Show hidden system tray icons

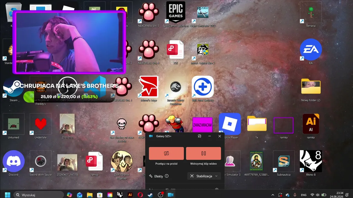[273, 195]
